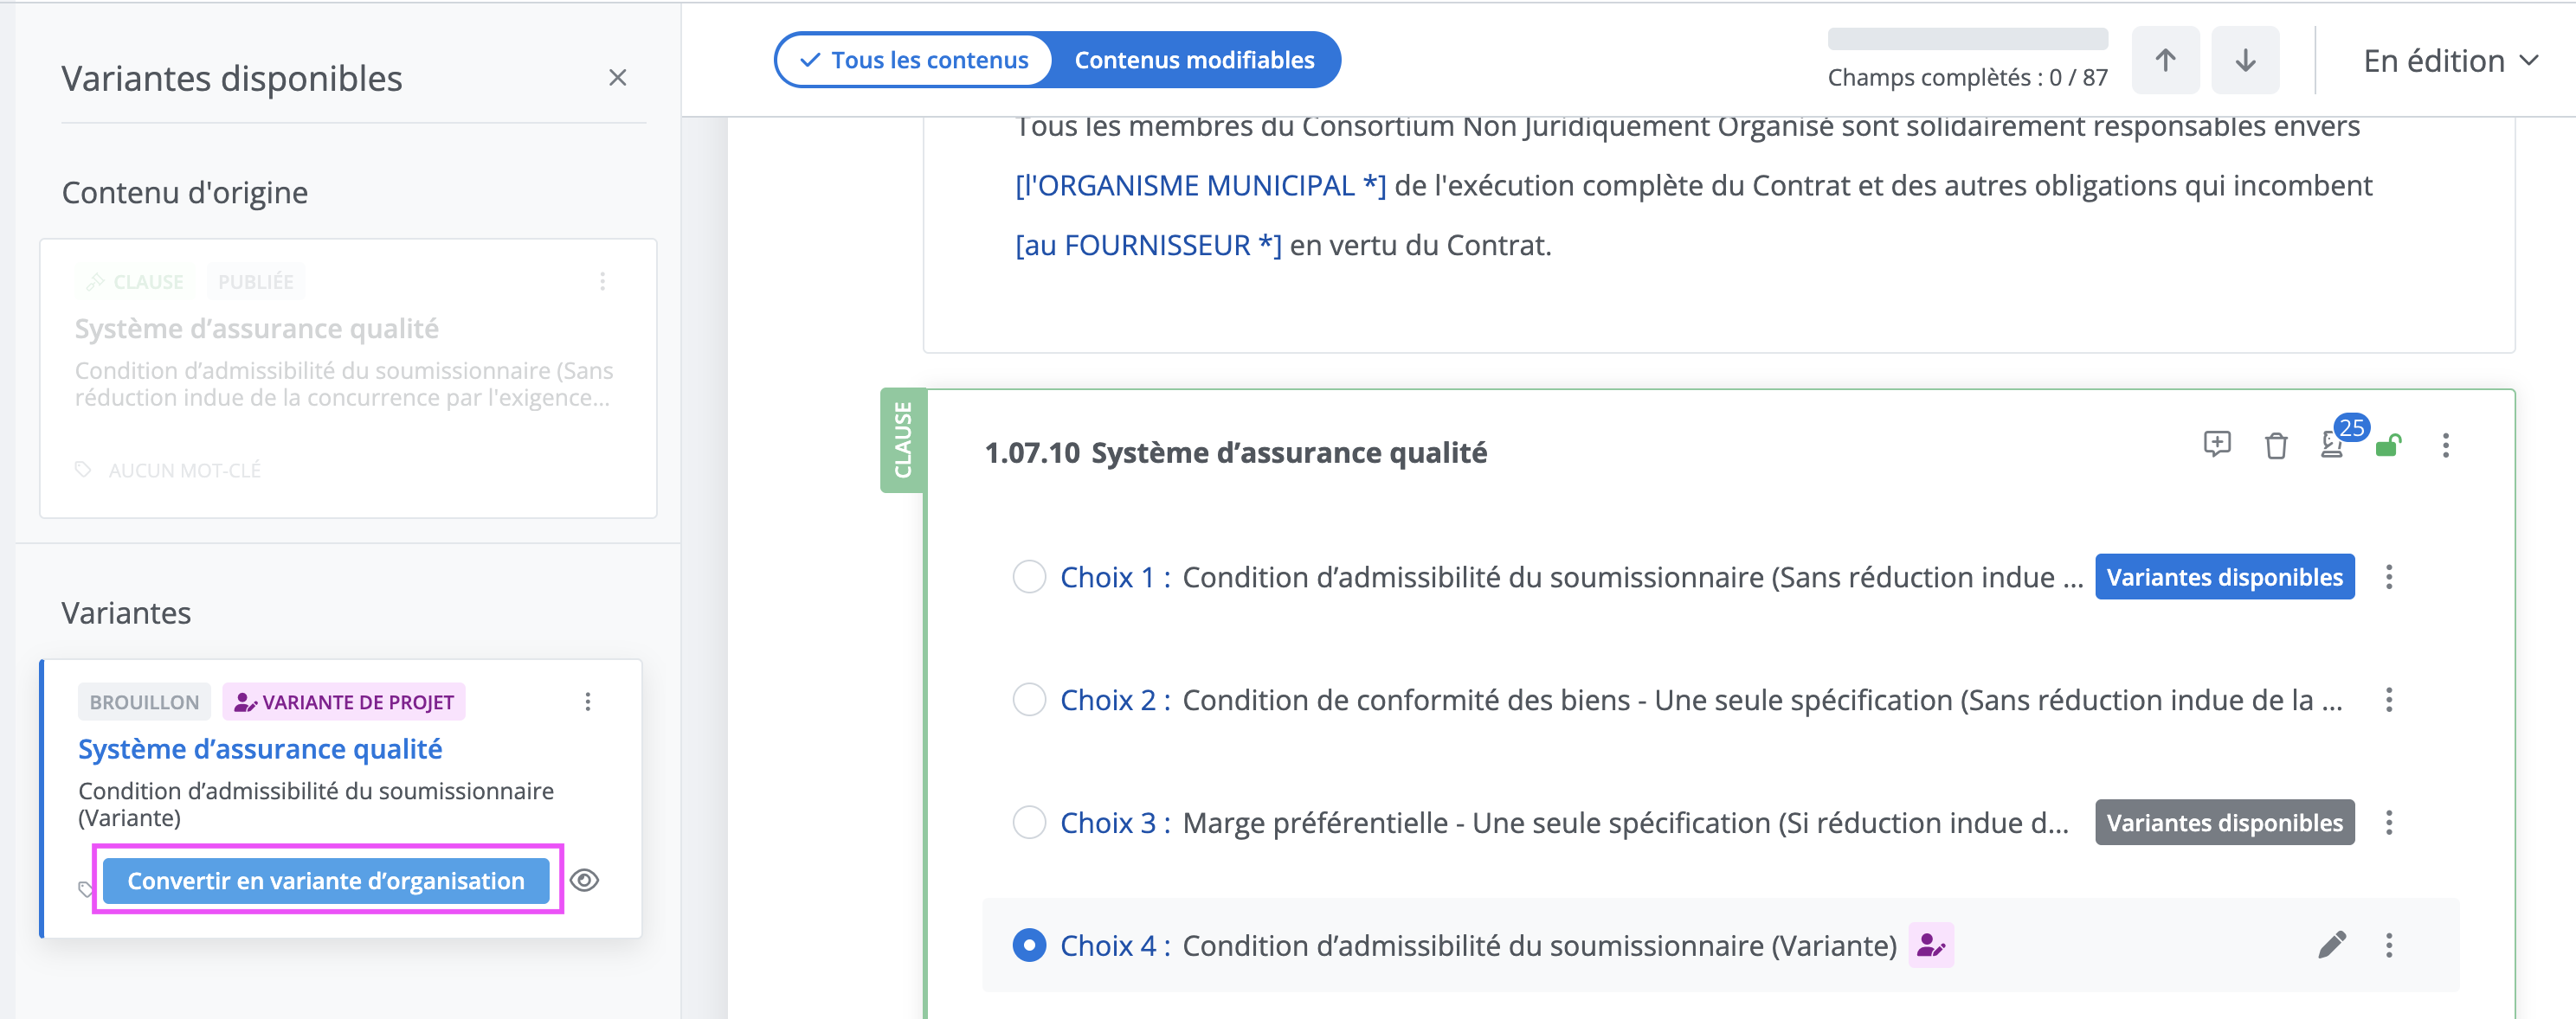Switch to Contenus modifiables tab

(1194, 60)
